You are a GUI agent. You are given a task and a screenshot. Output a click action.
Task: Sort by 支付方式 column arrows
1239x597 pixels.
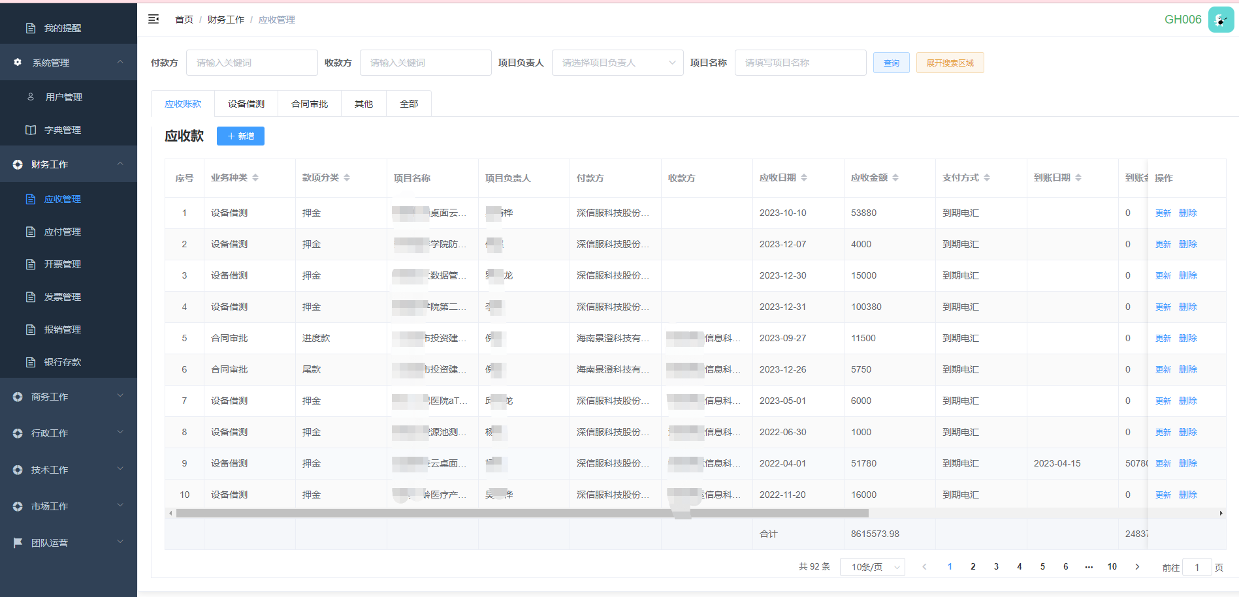[x=987, y=177]
